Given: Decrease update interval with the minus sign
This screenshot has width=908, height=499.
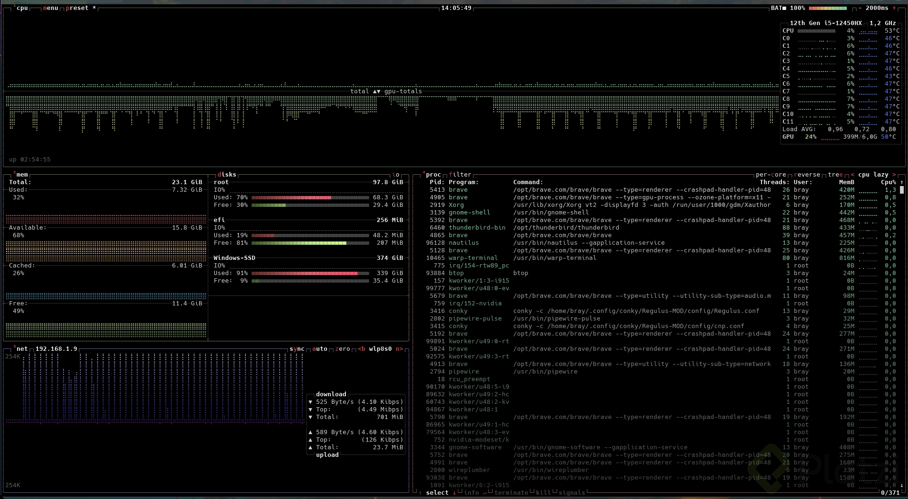Looking at the screenshot, I should [860, 8].
